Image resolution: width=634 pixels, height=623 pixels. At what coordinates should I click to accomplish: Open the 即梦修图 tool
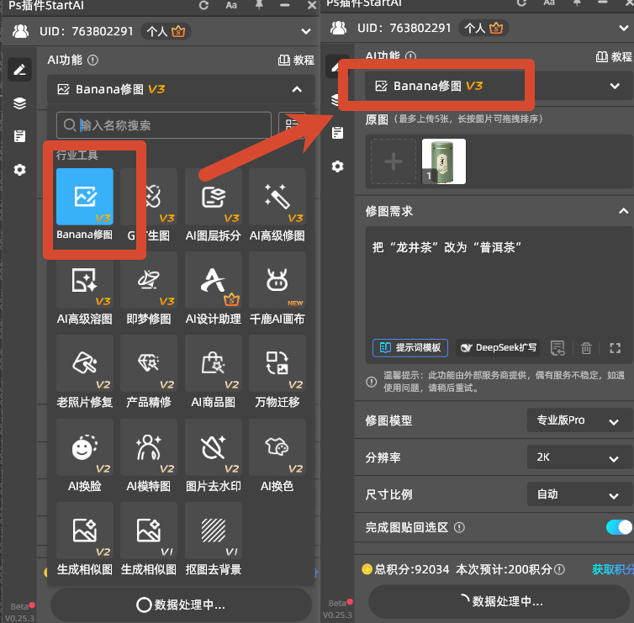point(148,280)
